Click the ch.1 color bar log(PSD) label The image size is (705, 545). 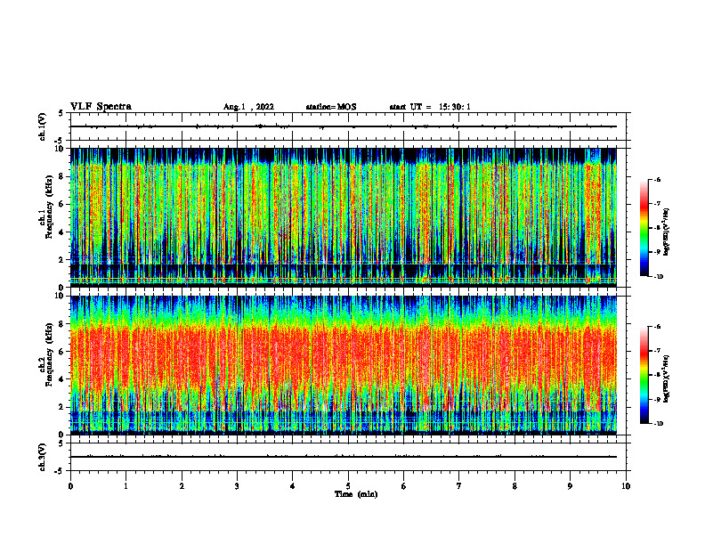tap(667, 232)
